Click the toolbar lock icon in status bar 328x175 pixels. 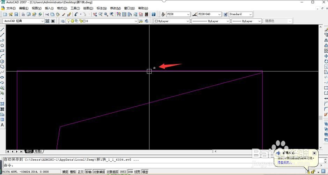[313, 172]
